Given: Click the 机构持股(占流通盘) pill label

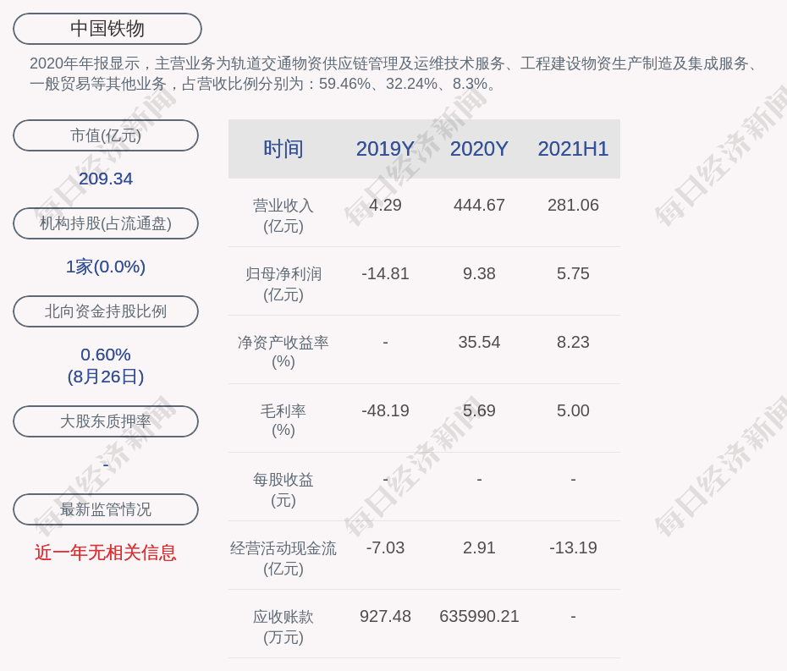Looking at the screenshot, I should point(106,223).
